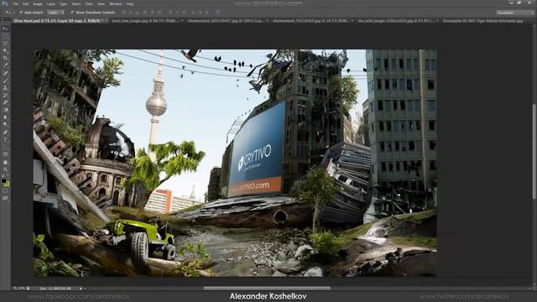Click the green background color swatch
This screenshot has height=302, width=537.
click(8, 185)
